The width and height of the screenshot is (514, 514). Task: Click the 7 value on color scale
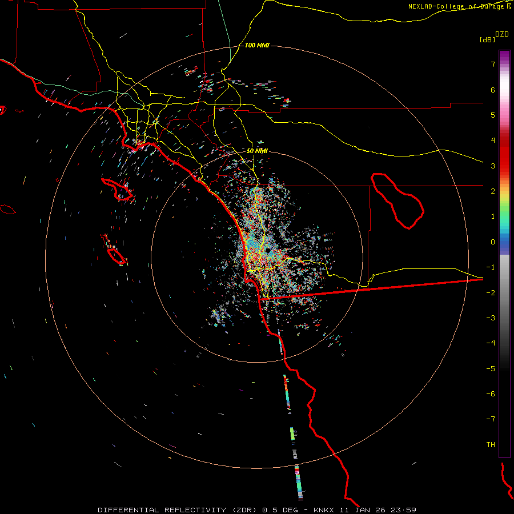click(x=493, y=64)
